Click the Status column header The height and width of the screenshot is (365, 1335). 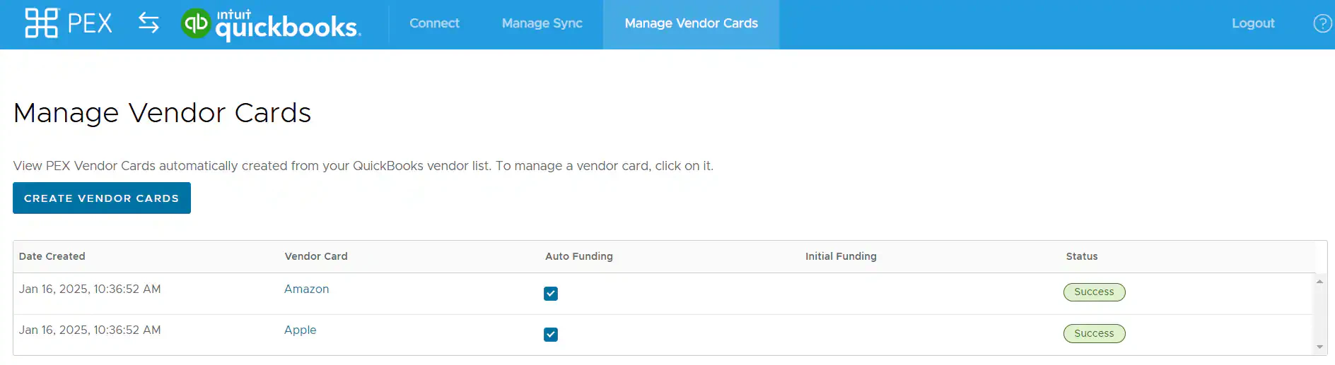[x=1082, y=256]
